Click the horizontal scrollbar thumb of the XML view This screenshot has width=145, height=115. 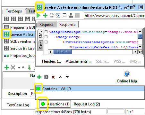[62, 52]
